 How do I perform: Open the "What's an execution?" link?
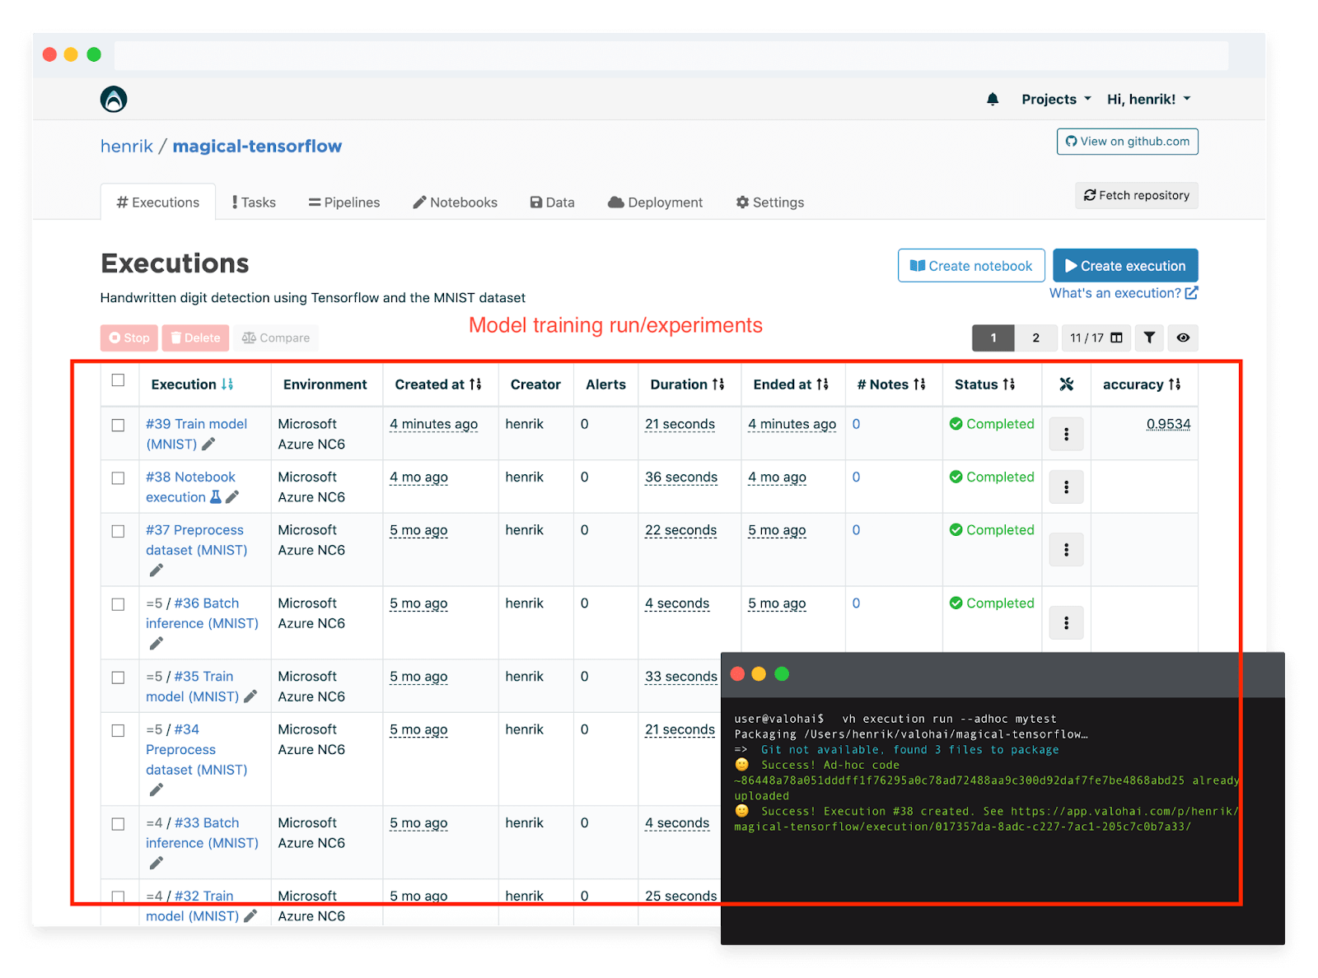click(1118, 292)
